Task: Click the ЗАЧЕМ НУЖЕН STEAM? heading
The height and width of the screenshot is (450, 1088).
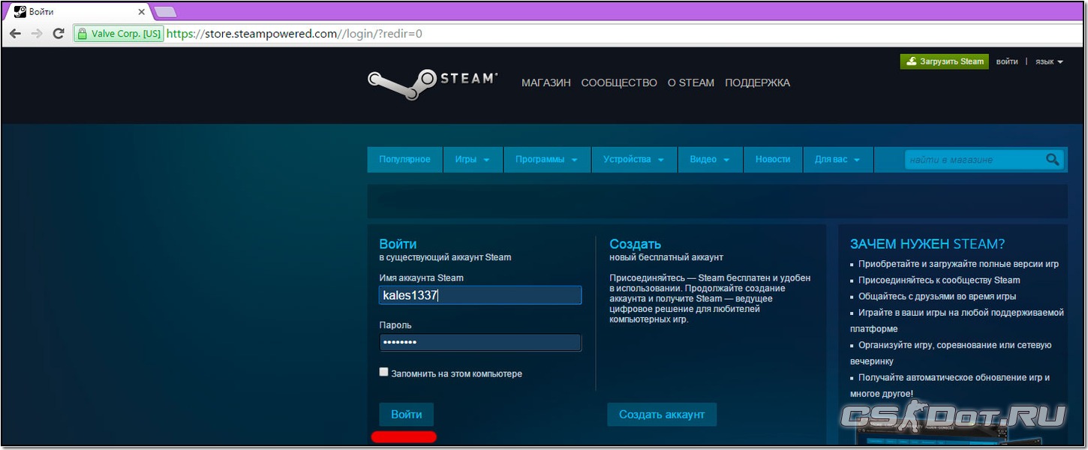Action: pyautogui.click(x=927, y=244)
